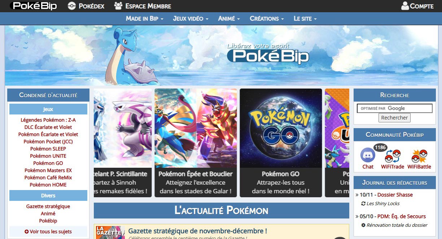Image resolution: width=442 pixels, height=239 pixels.
Task: Click the 1186 Discord member count badge
Action: (x=380, y=147)
